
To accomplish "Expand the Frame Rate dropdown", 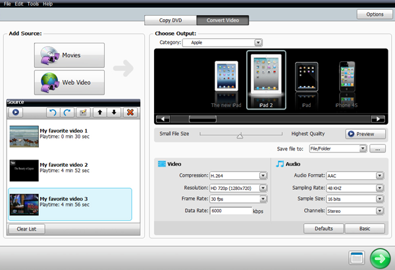I will pyautogui.click(x=263, y=199).
